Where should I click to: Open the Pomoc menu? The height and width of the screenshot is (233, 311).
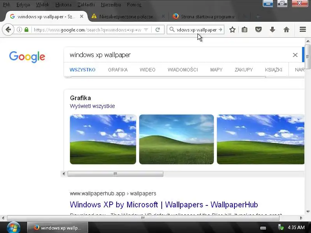click(x=134, y=5)
